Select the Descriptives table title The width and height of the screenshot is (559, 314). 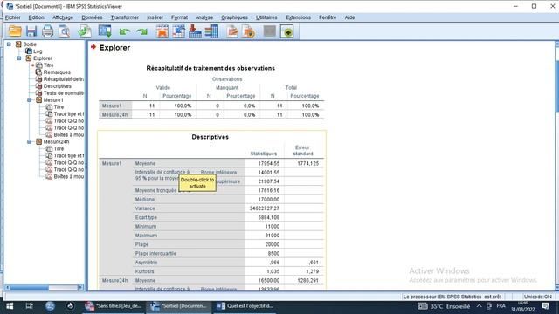pos(210,137)
